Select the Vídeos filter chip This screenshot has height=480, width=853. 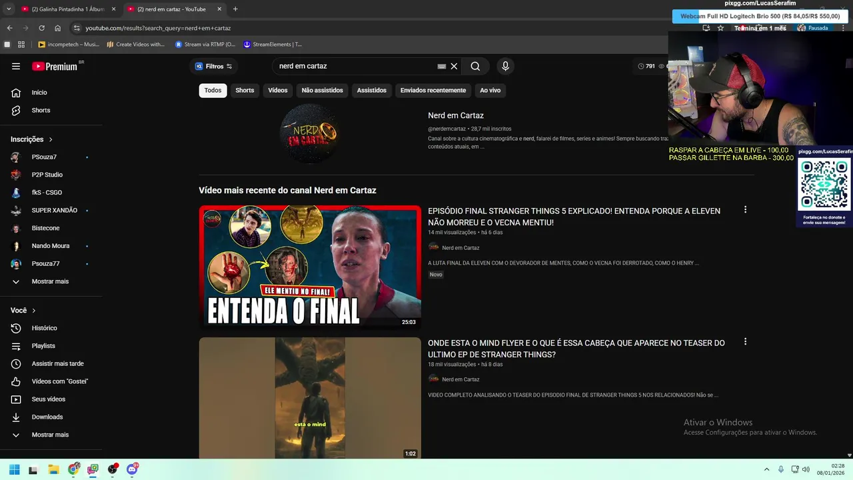278,91
